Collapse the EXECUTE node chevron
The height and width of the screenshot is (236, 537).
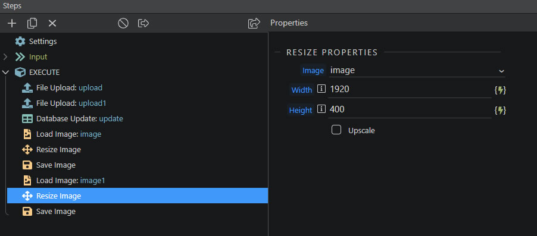tap(5, 72)
